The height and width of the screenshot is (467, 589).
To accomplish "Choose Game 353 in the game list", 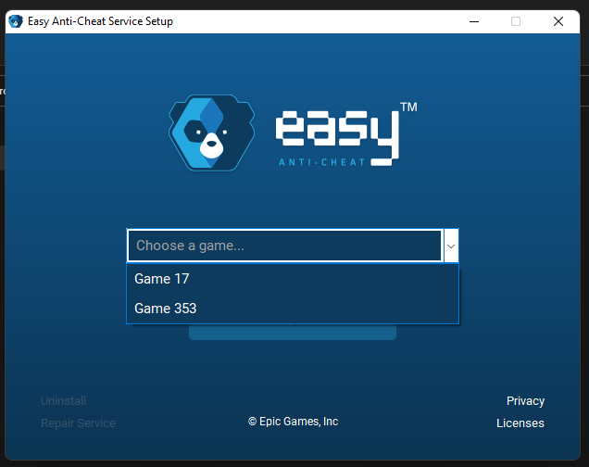I will pyautogui.click(x=293, y=309).
